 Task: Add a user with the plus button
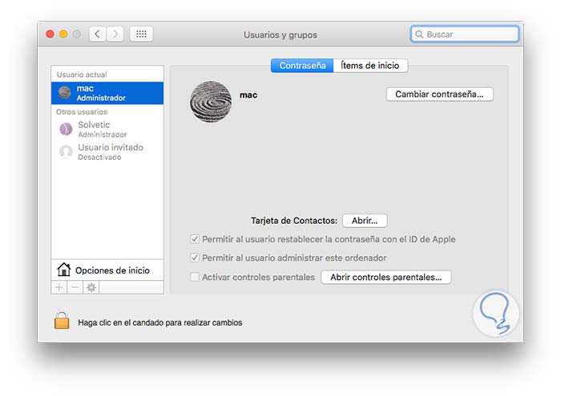59,287
